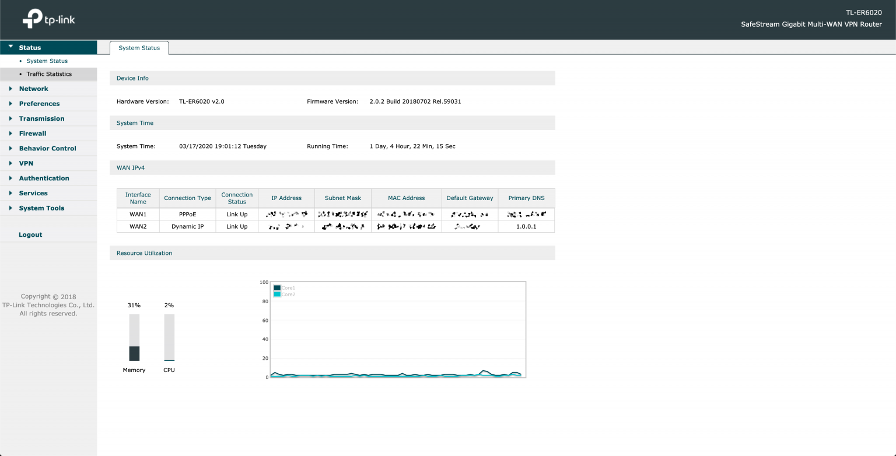This screenshot has width=896, height=456.
Task: Expand the Network menu
Action: (x=48, y=89)
